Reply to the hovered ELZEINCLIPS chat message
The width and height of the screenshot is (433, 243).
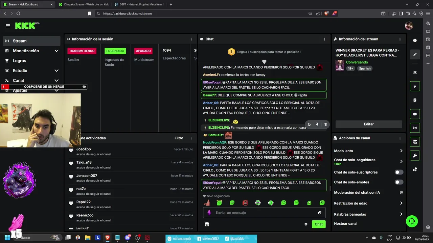point(309,125)
